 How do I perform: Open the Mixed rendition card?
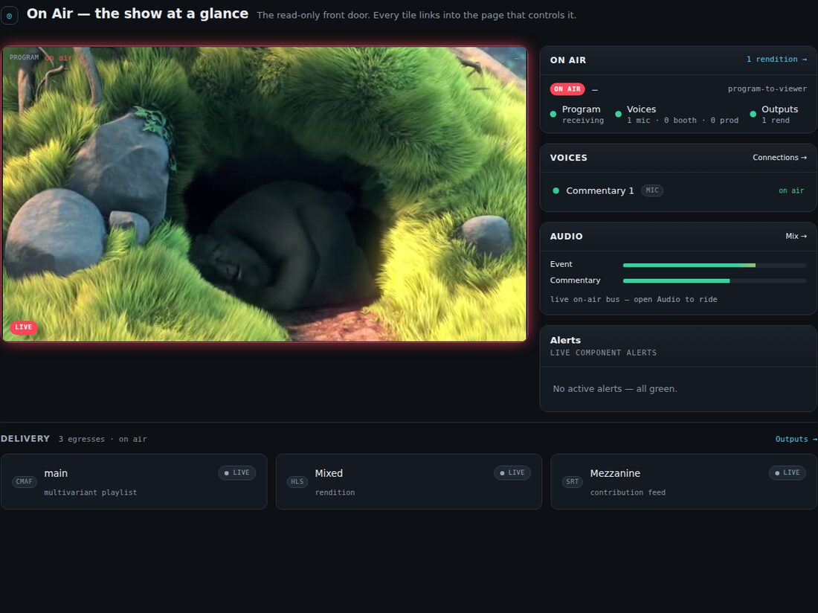tap(409, 481)
